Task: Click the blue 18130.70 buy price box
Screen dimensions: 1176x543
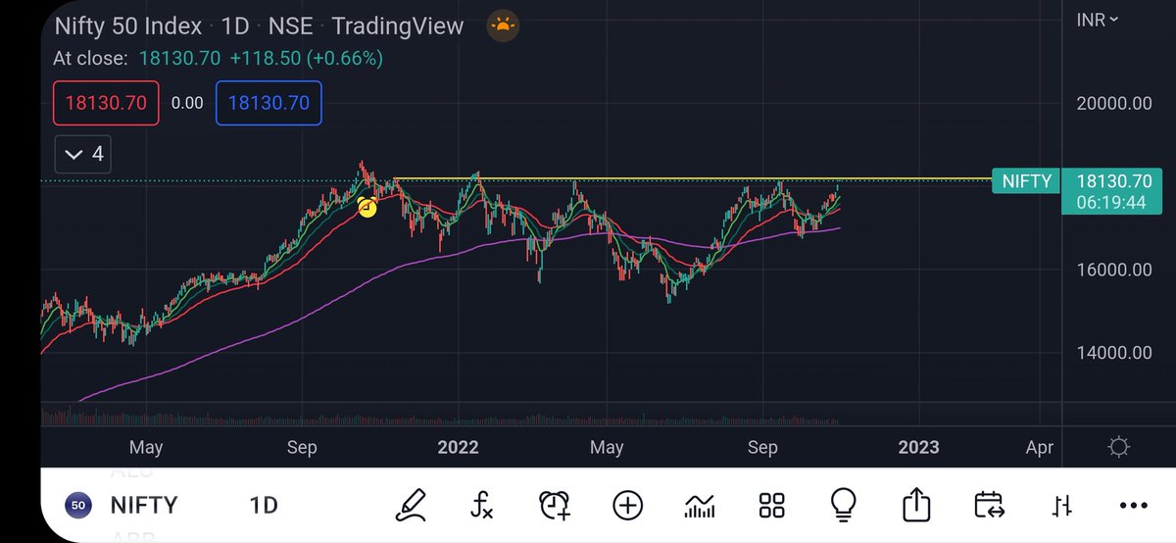Action: (x=269, y=103)
